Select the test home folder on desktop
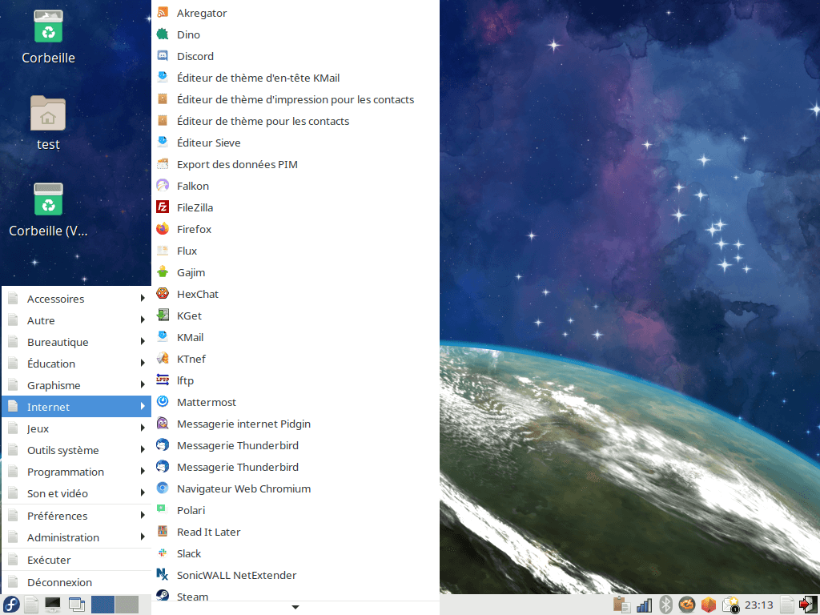The height and width of the screenshot is (615, 820). click(x=48, y=123)
